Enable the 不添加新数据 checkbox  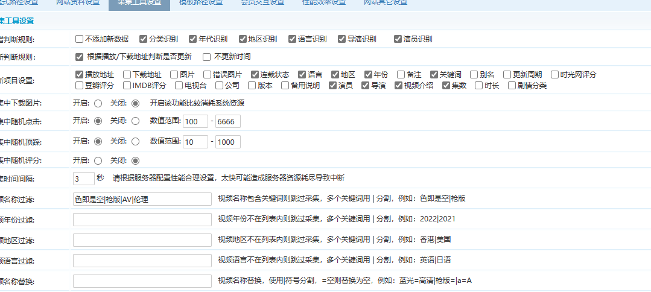point(79,39)
